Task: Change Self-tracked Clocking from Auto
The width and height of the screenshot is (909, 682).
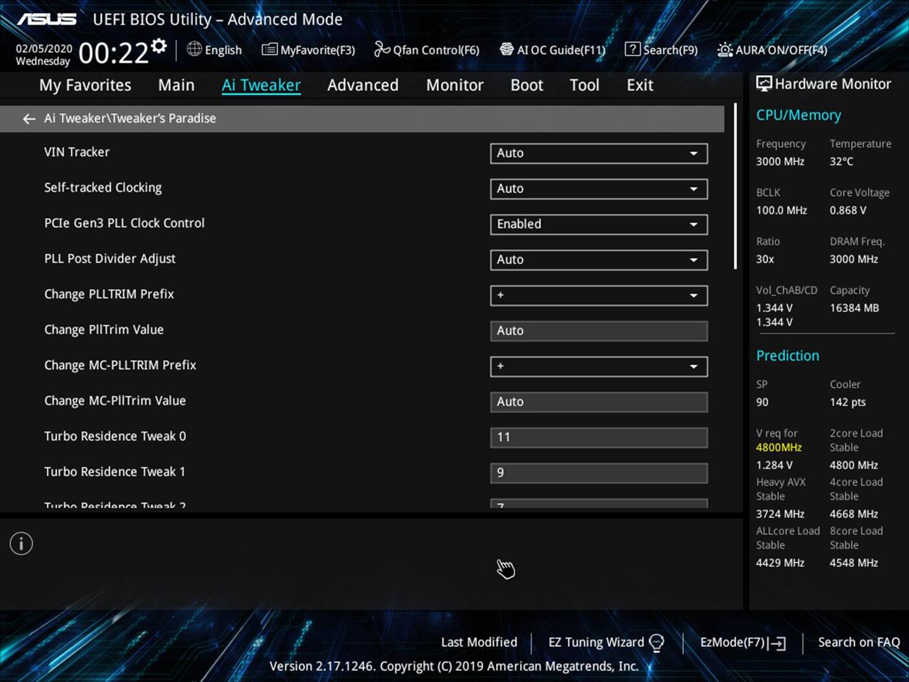Action: (598, 188)
